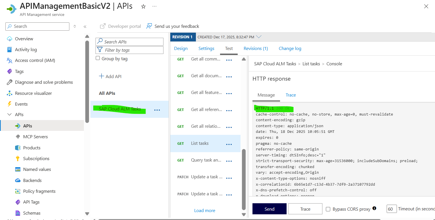This screenshot has height=220, width=435.
Task: Click into the sidebar Search field
Action: coord(37,26)
